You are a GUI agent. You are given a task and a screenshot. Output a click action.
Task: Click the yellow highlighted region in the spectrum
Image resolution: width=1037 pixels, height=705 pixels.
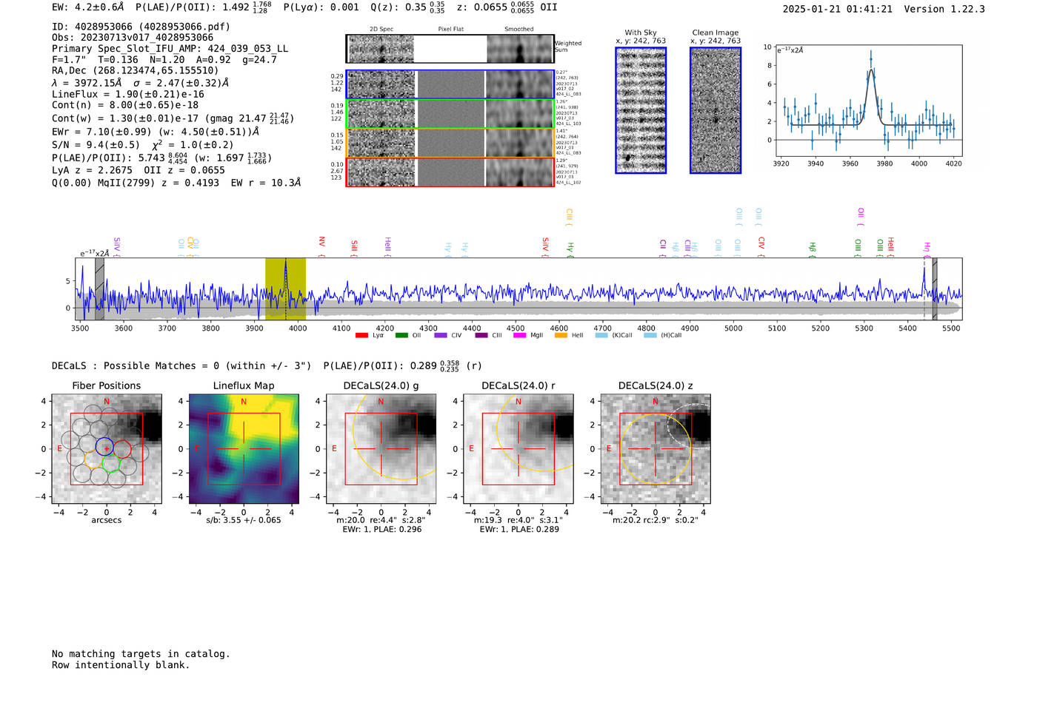click(285, 289)
